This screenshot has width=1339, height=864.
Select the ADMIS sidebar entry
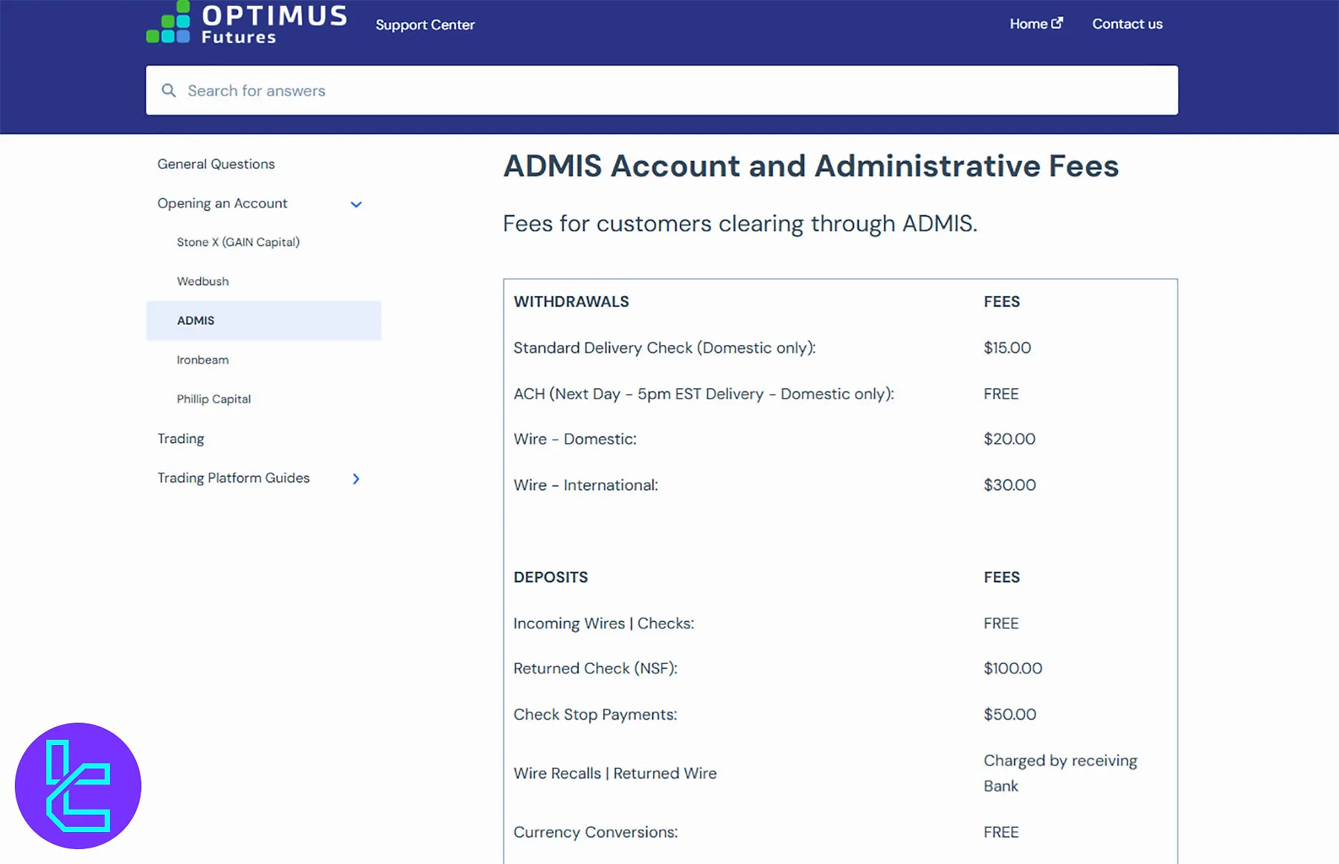pyautogui.click(x=263, y=320)
